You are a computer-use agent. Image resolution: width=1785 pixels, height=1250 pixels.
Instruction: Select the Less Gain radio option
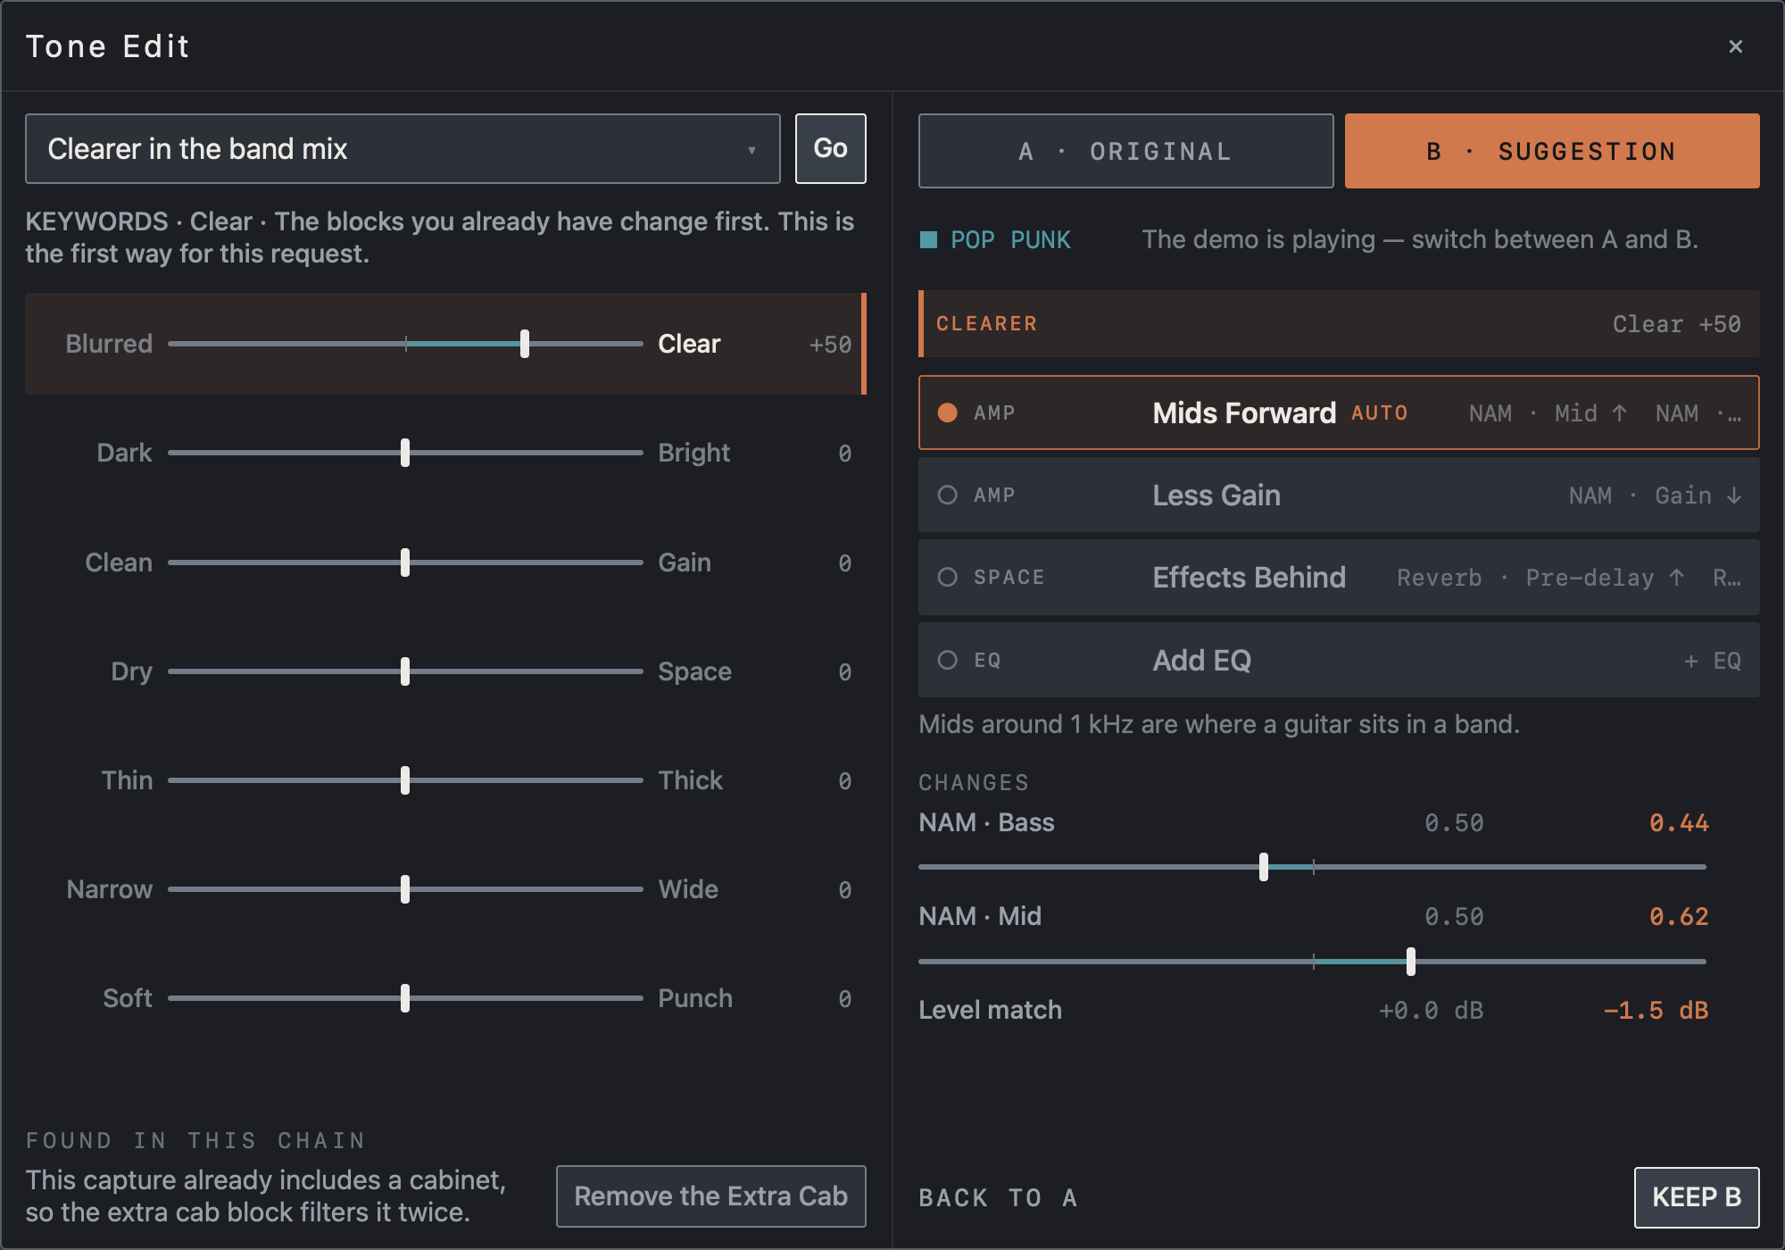tap(947, 495)
